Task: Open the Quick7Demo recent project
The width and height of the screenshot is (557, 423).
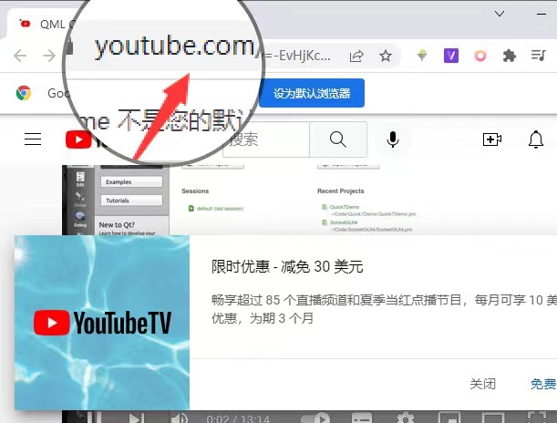Action: (x=345, y=207)
